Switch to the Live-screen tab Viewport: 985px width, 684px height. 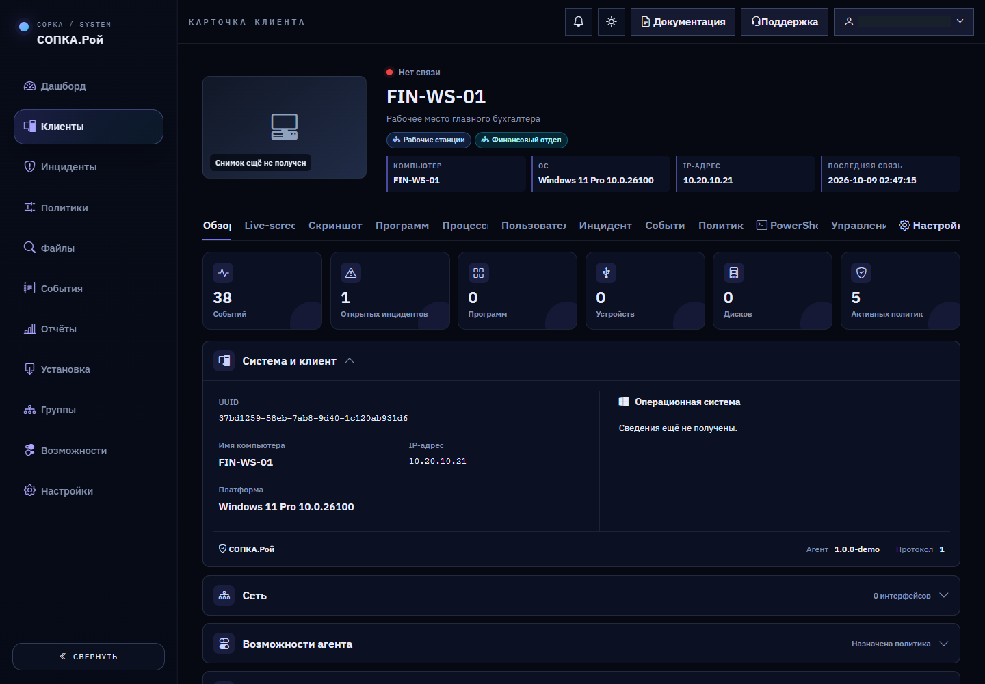[x=270, y=226]
